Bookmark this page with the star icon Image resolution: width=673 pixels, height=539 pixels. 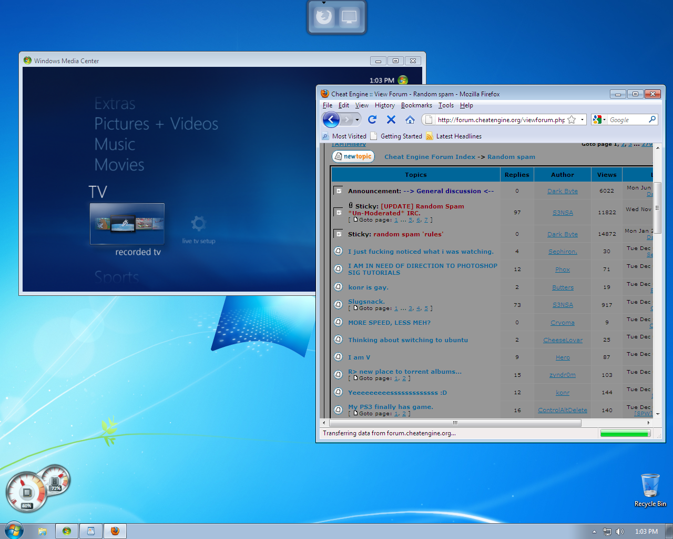tap(572, 119)
